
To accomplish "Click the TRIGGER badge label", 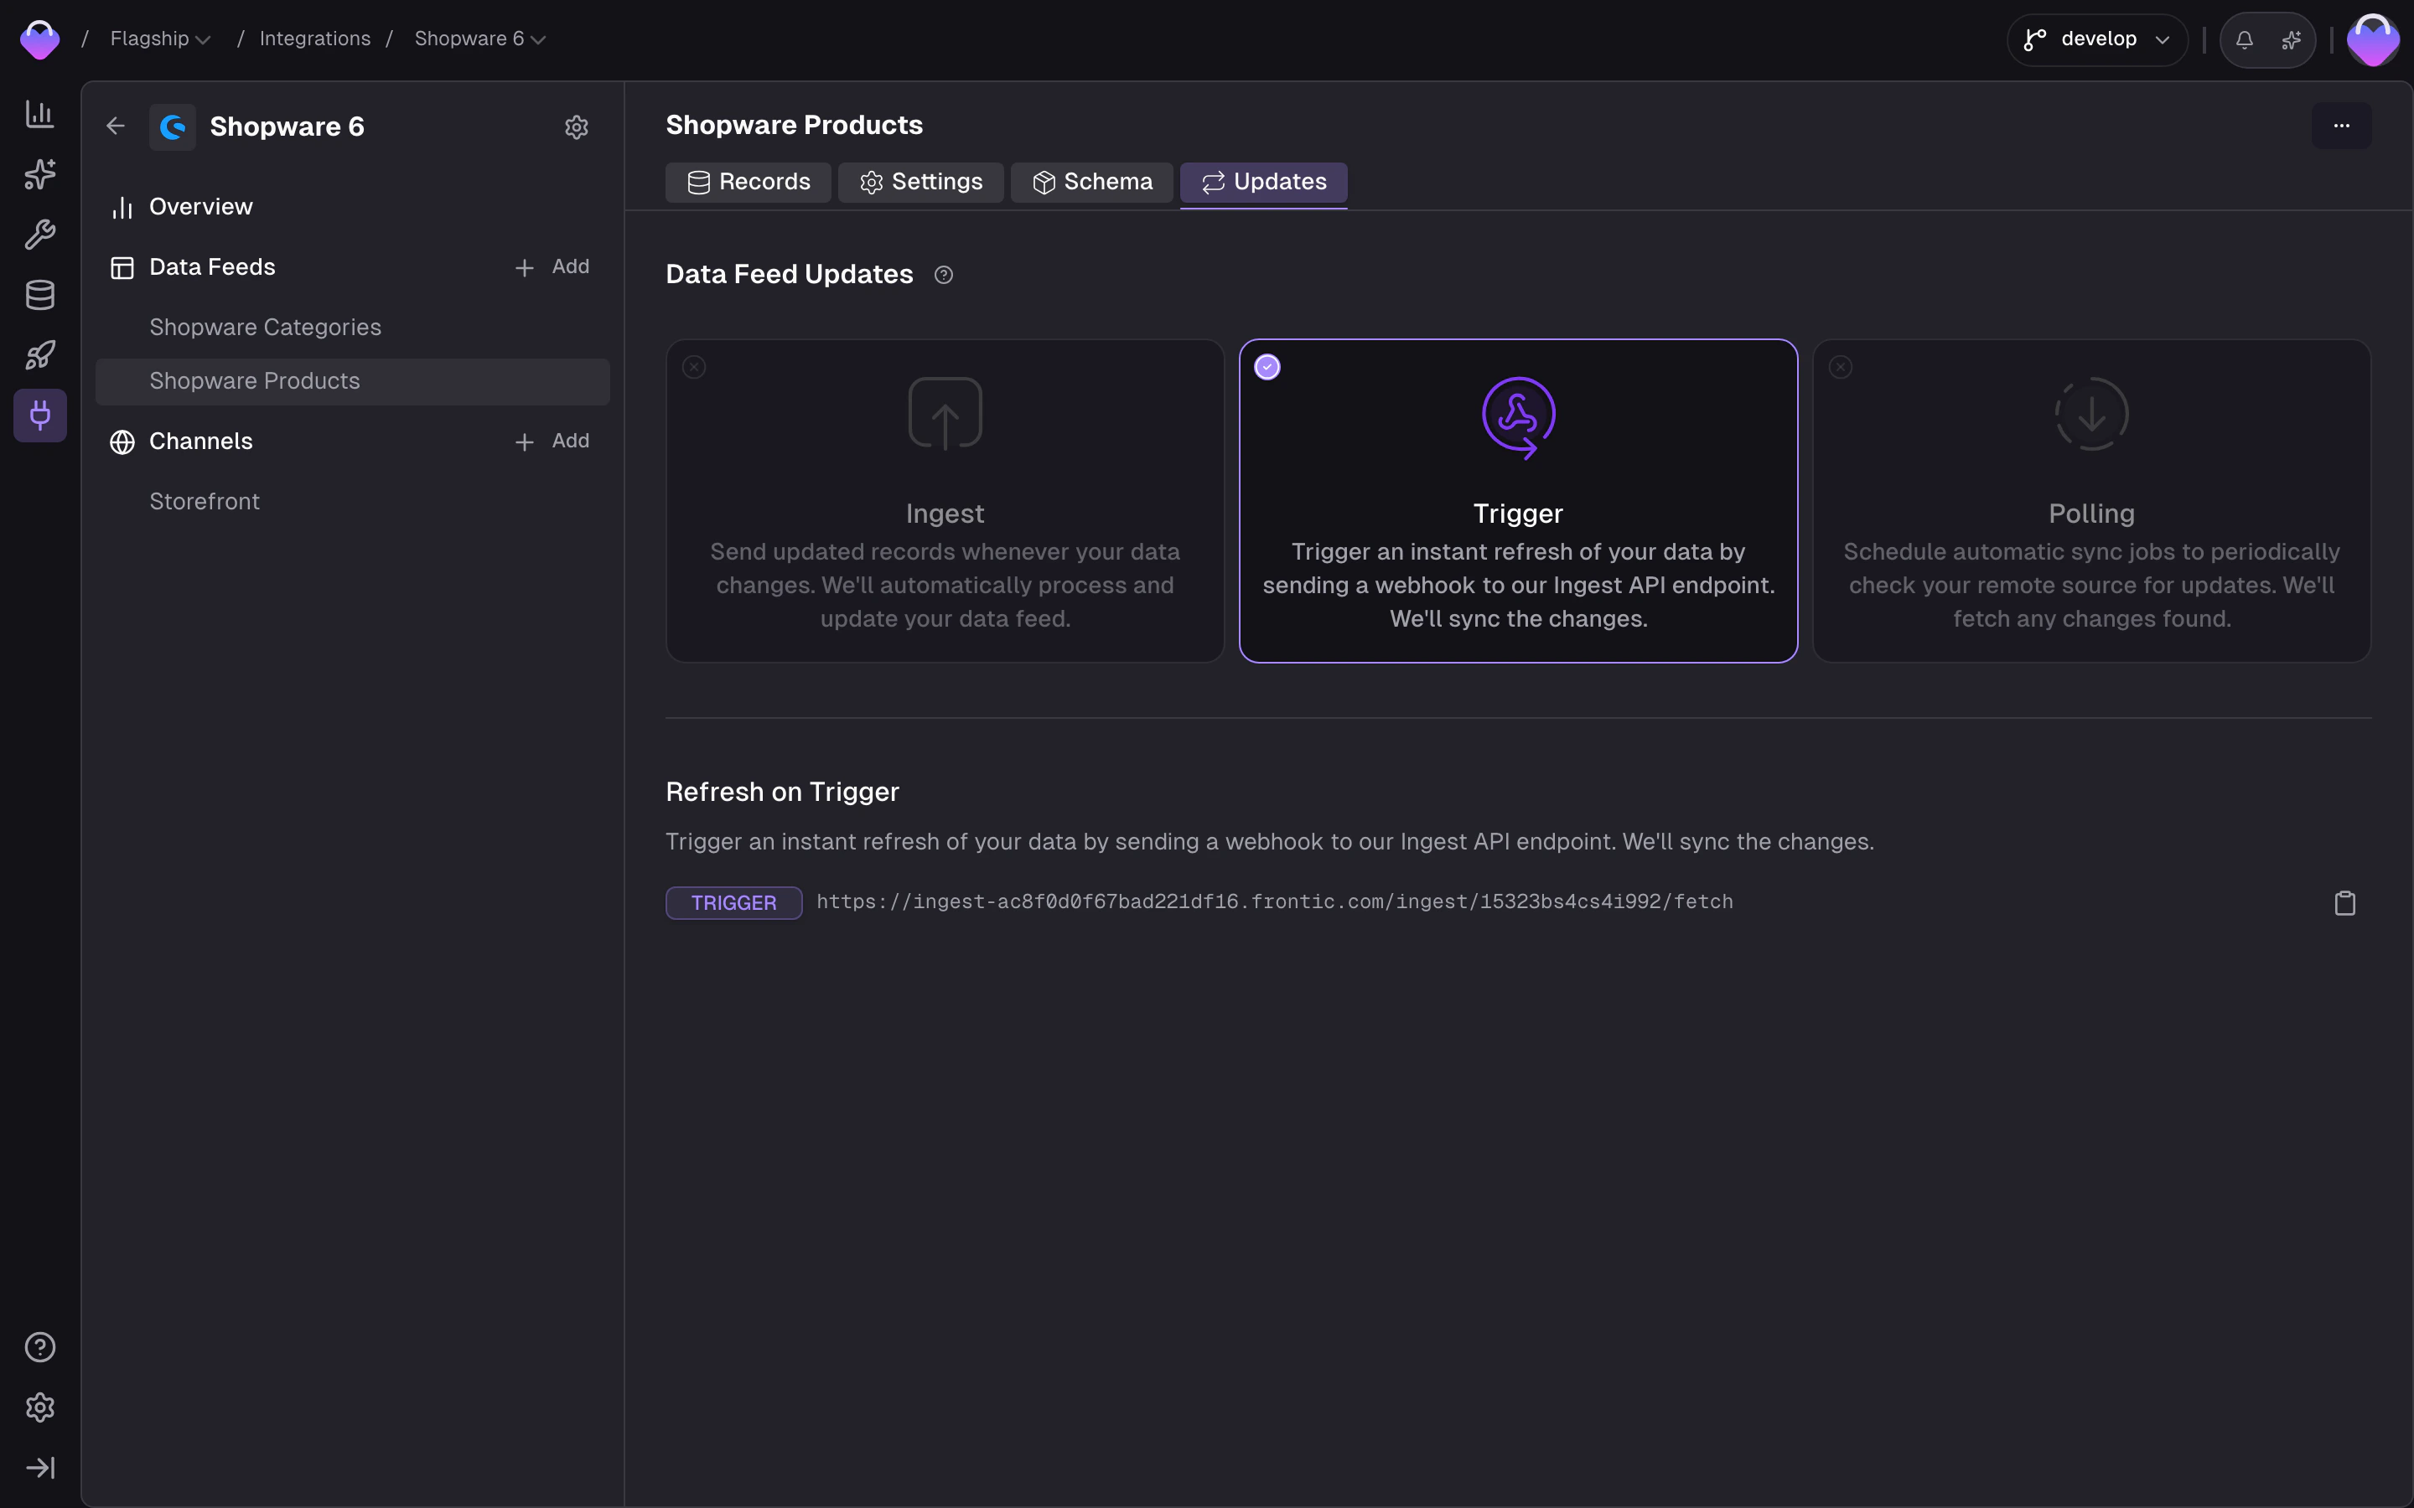I will point(733,902).
